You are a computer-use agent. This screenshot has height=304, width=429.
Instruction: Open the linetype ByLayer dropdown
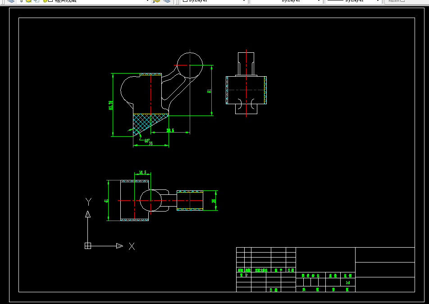(x=286, y=1)
